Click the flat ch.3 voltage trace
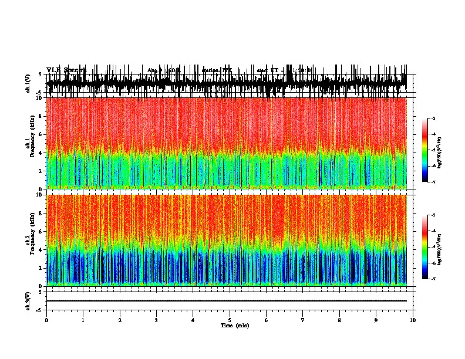Viewport: 465px width, 359px height. click(x=226, y=301)
